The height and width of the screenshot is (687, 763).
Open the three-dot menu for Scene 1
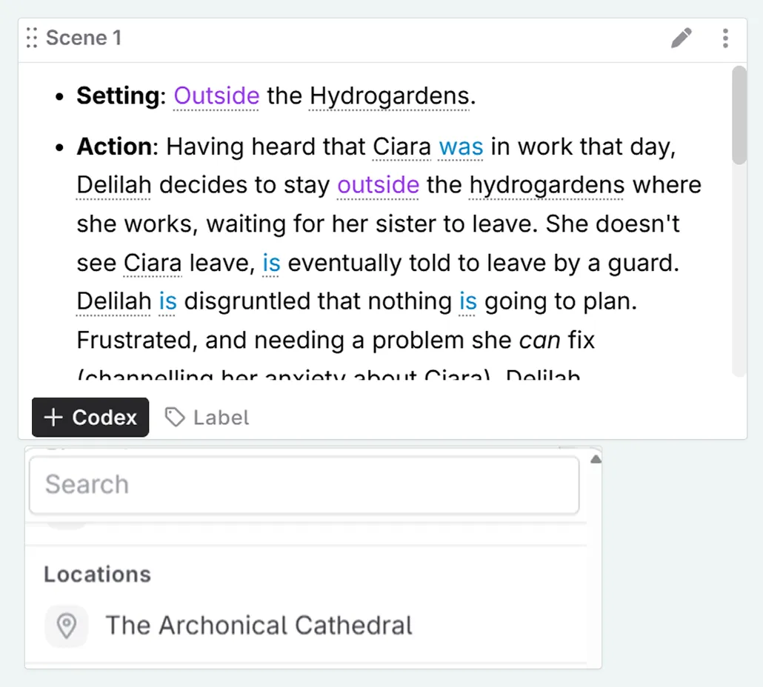click(725, 38)
